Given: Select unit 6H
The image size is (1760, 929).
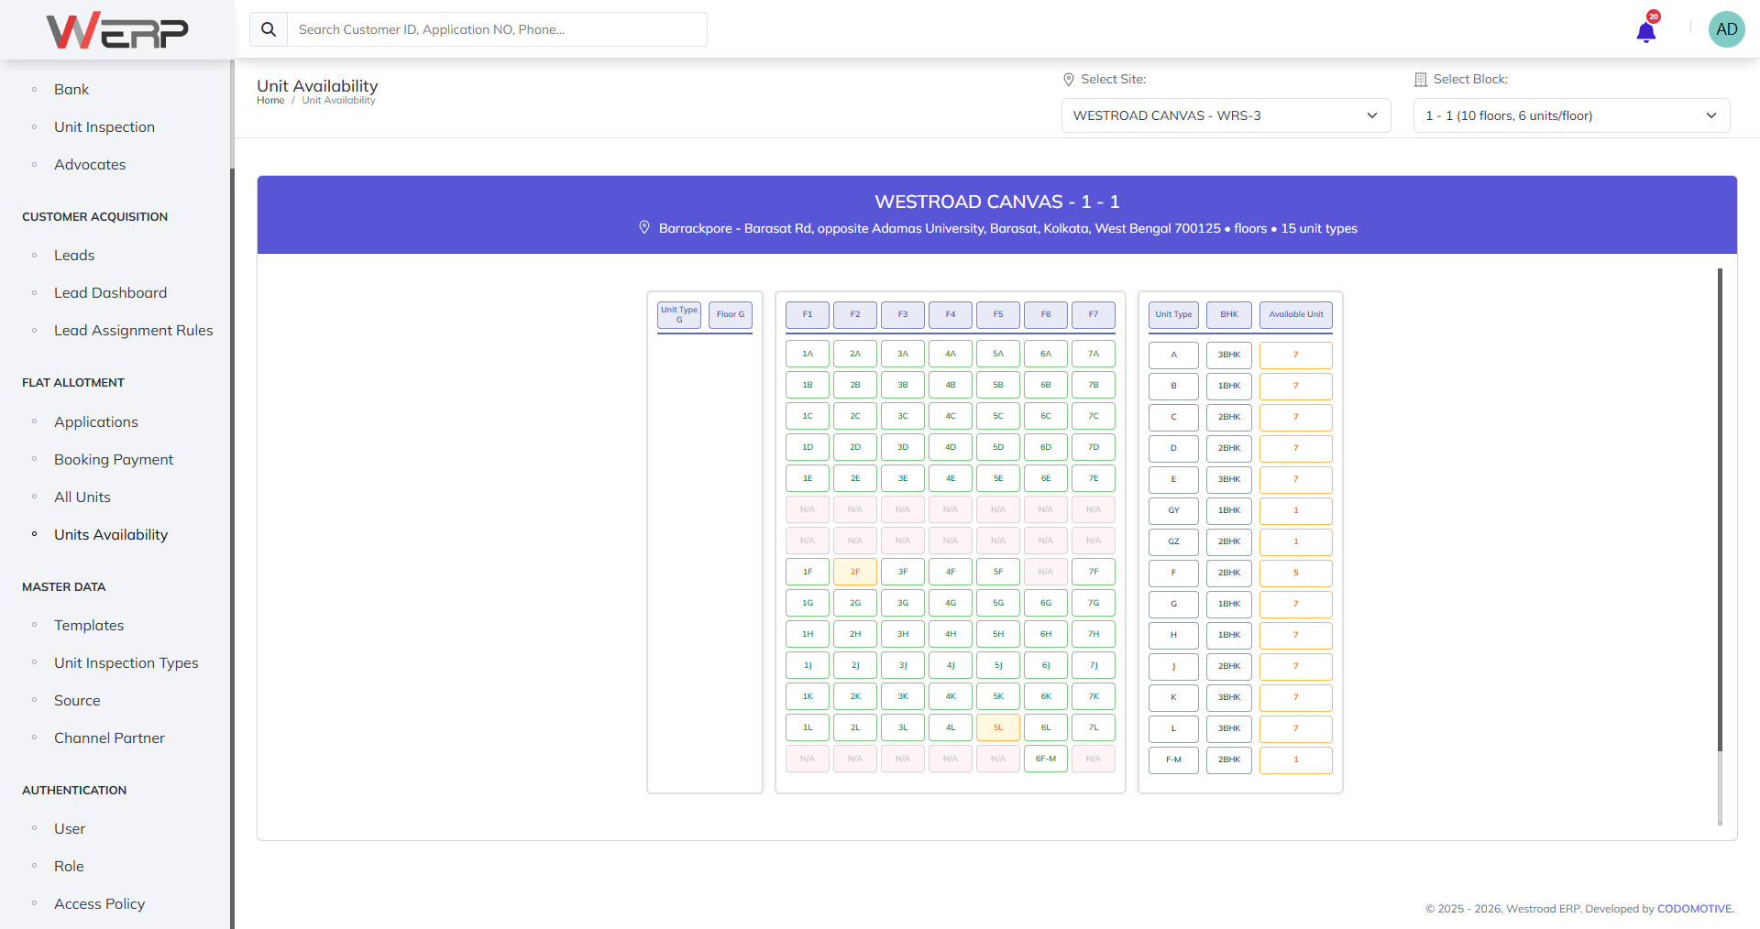Looking at the screenshot, I should pos(1046,634).
